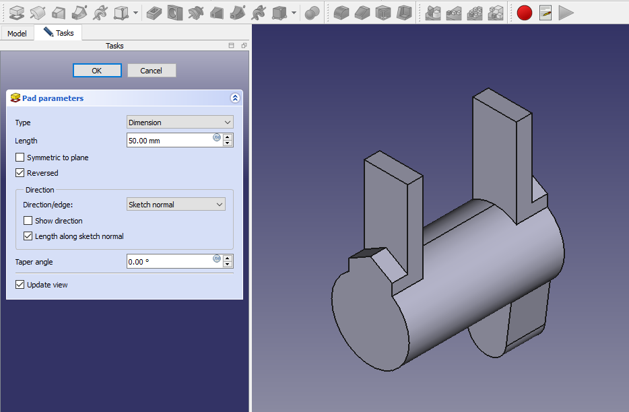Click the Pad tool icon in toolbar
The width and height of the screenshot is (629, 412).
(x=17, y=12)
